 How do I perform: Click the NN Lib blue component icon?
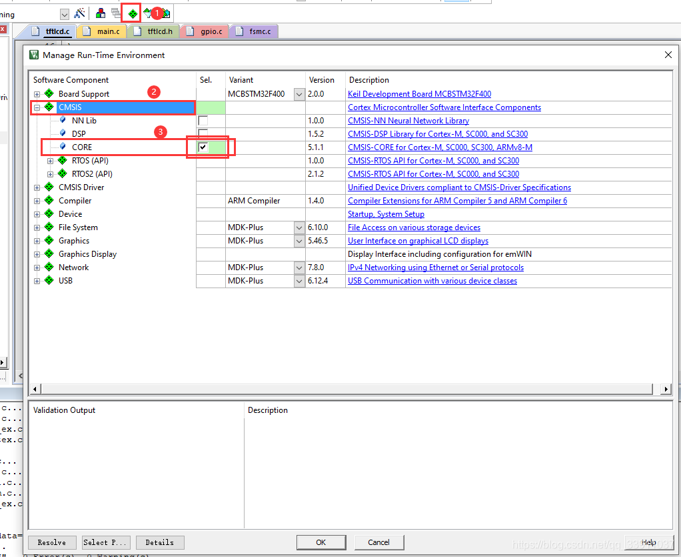click(x=63, y=120)
